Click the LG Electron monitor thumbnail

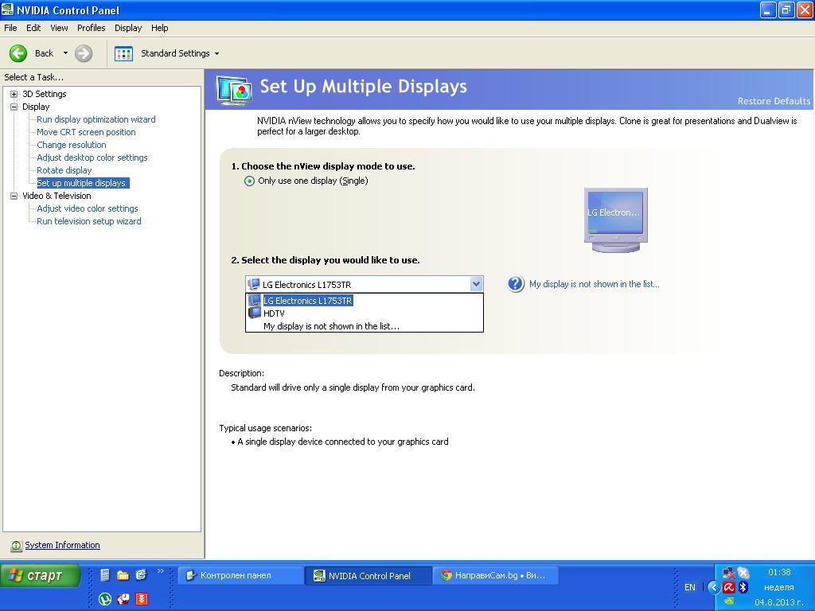click(x=615, y=220)
